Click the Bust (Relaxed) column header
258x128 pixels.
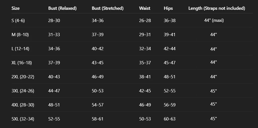[62, 8]
